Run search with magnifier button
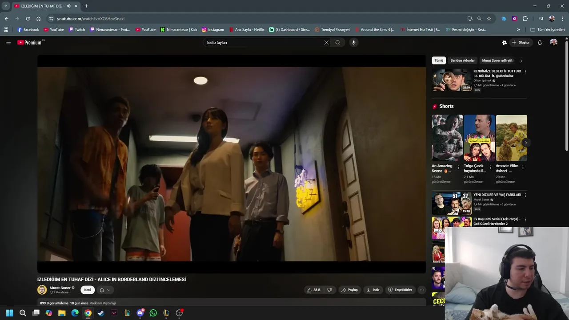 pyautogui.click(x=338, y=43)
